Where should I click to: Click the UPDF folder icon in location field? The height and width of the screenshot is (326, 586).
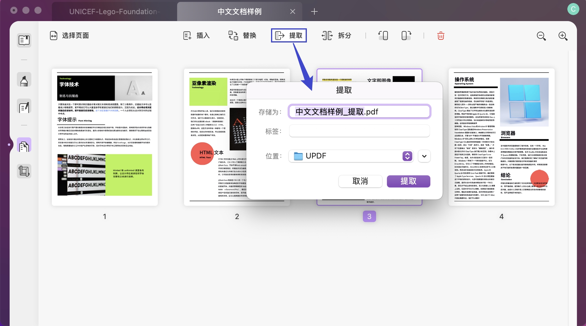point(298,156)
